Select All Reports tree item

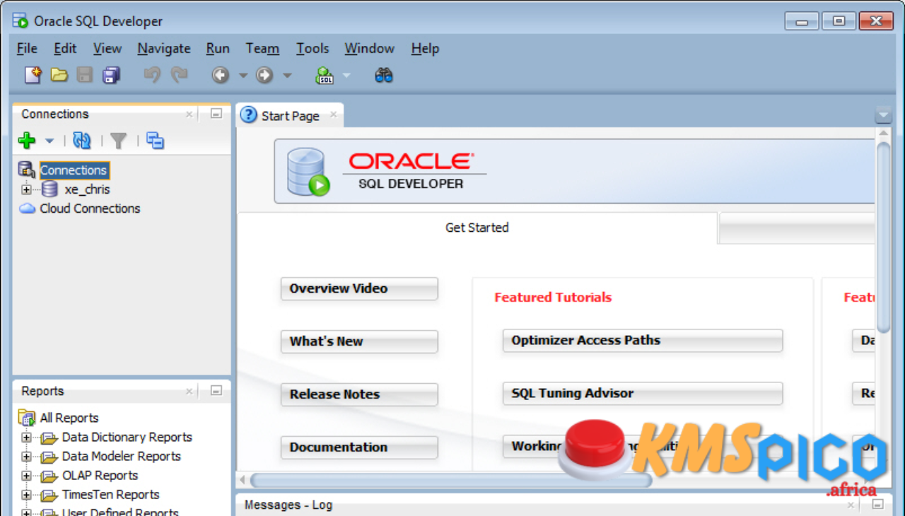[69, 418]
